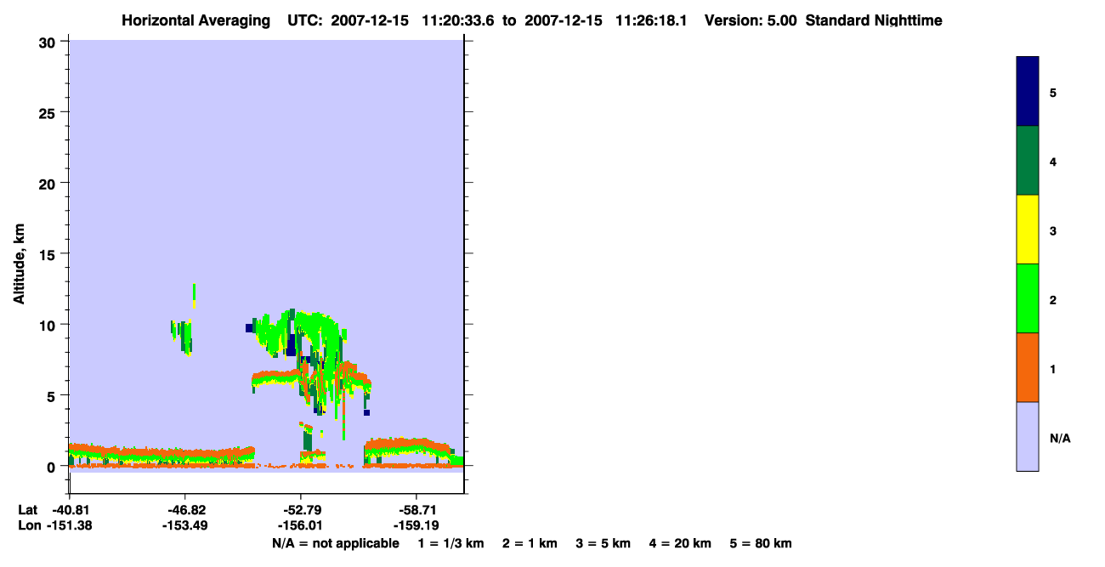Click the 30 tick on altitude axis
This screenshot has height=567, width=1105.
(48, 42)
